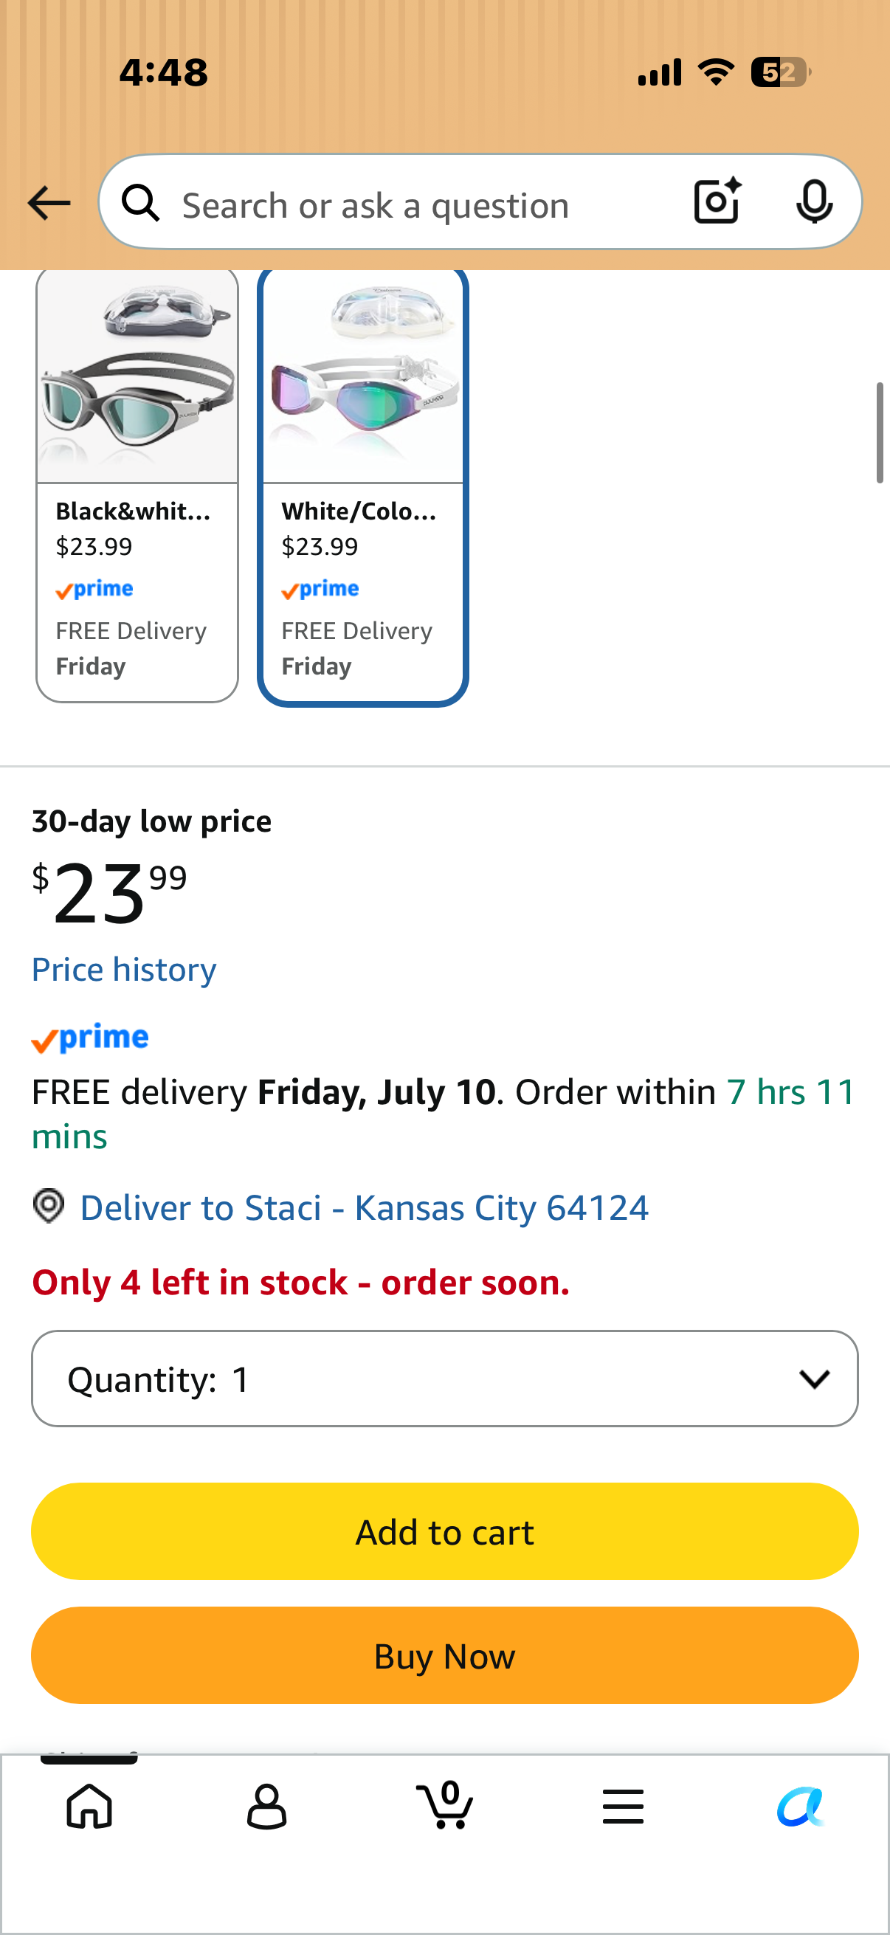This screenshot has width=890, height=1935.
Task: Open the Price history link
Action: pyautogui.click(x=124, y=969)
